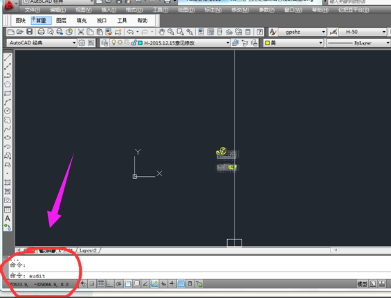
Task: Select the Circle drawing tool
Action: pos(8,111)
